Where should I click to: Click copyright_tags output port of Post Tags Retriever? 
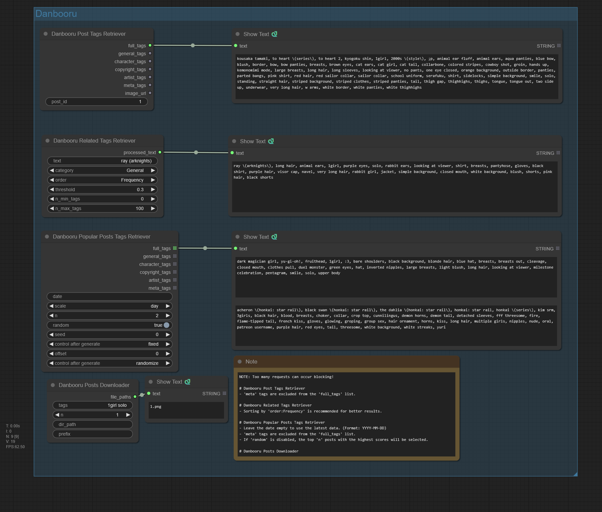click(x=150, y=69)
